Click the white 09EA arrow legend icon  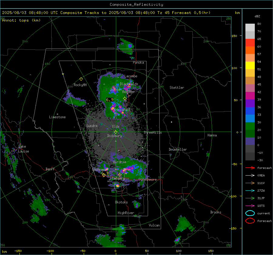tap(250, 176)
